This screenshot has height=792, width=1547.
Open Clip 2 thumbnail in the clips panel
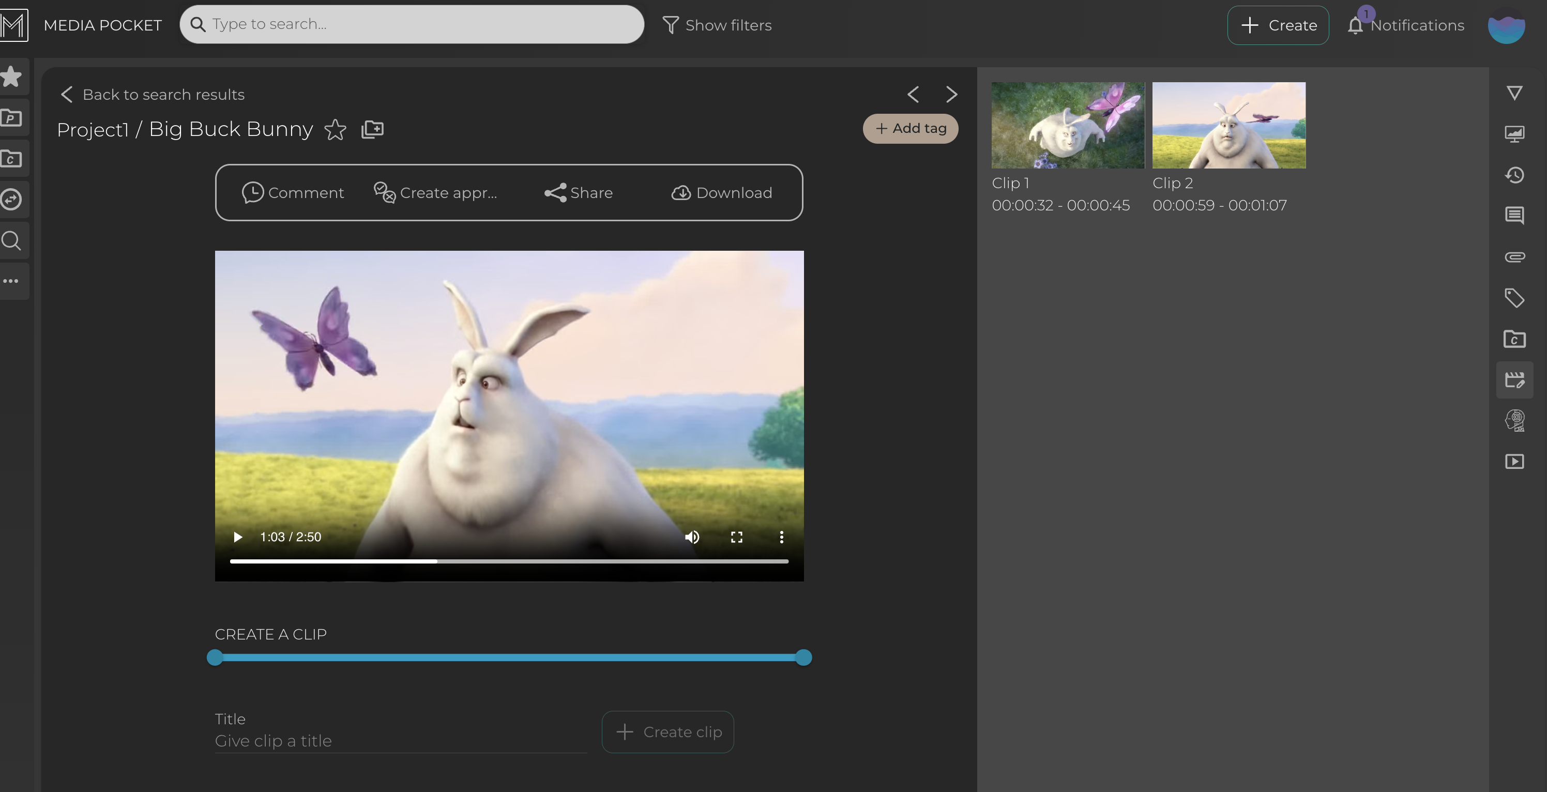[x=1227, y=125]
